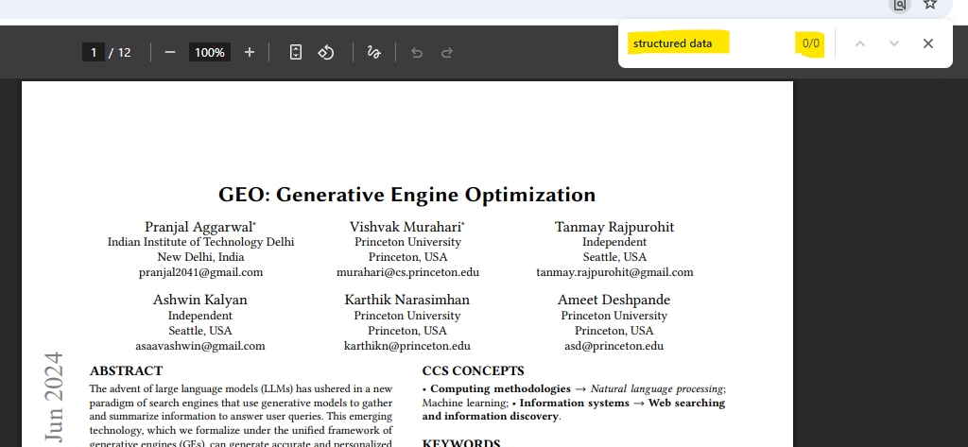Click the undo arrow in PDF toolbar
968x447 pixels.
coord(417,52)
